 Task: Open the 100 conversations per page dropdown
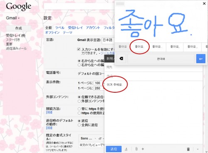click(99, 83)
